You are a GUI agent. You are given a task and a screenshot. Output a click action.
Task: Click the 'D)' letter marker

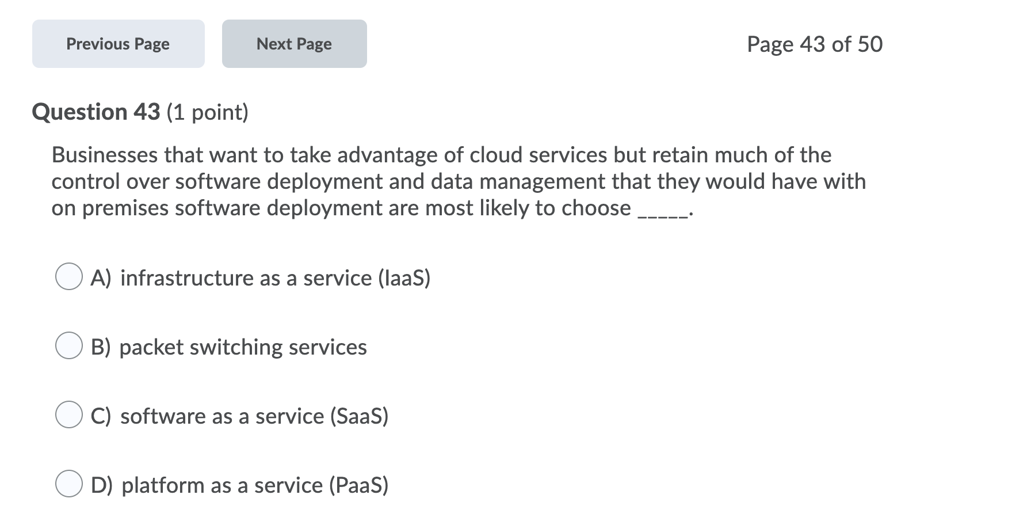click(x=101, y=485)
